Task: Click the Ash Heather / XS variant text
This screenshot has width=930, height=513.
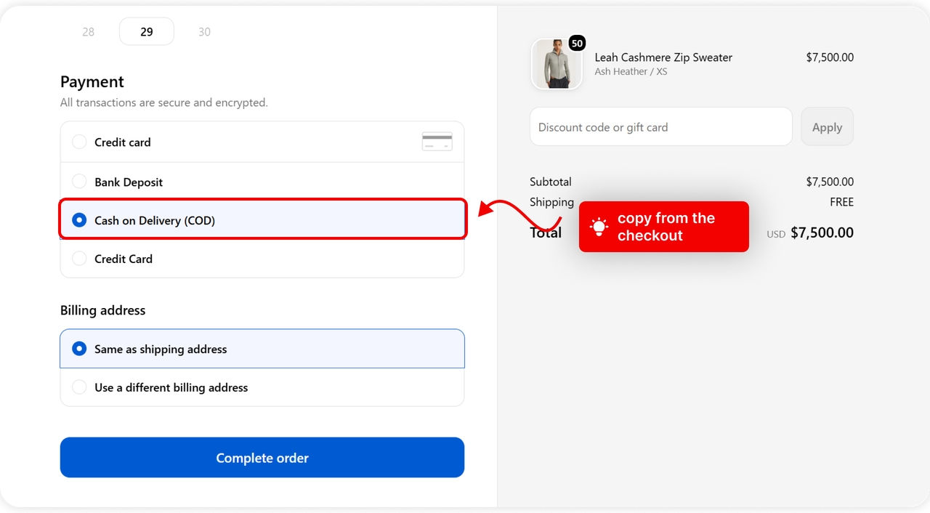Action: pos(631,71)
